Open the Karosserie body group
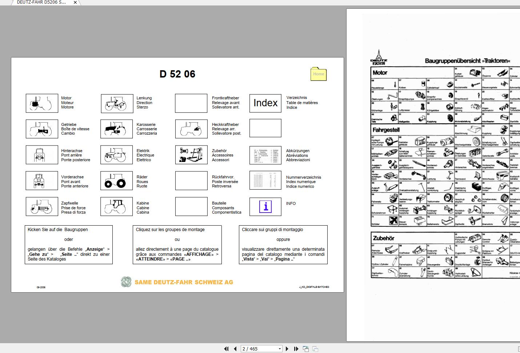The height and width of the screenshot is (353, 520). point(116,128)
